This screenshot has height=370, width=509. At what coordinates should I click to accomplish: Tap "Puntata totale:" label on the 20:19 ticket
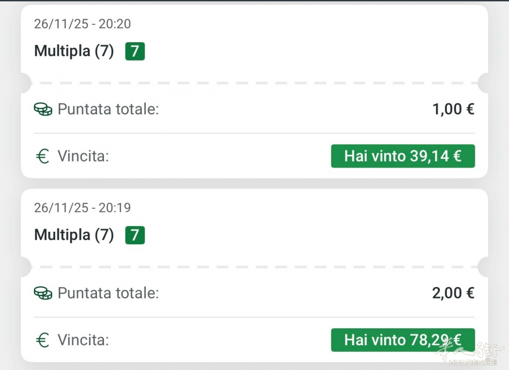click(108, 293)
